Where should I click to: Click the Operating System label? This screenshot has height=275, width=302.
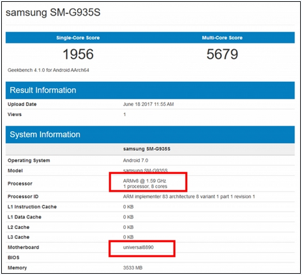click(29, 161)
